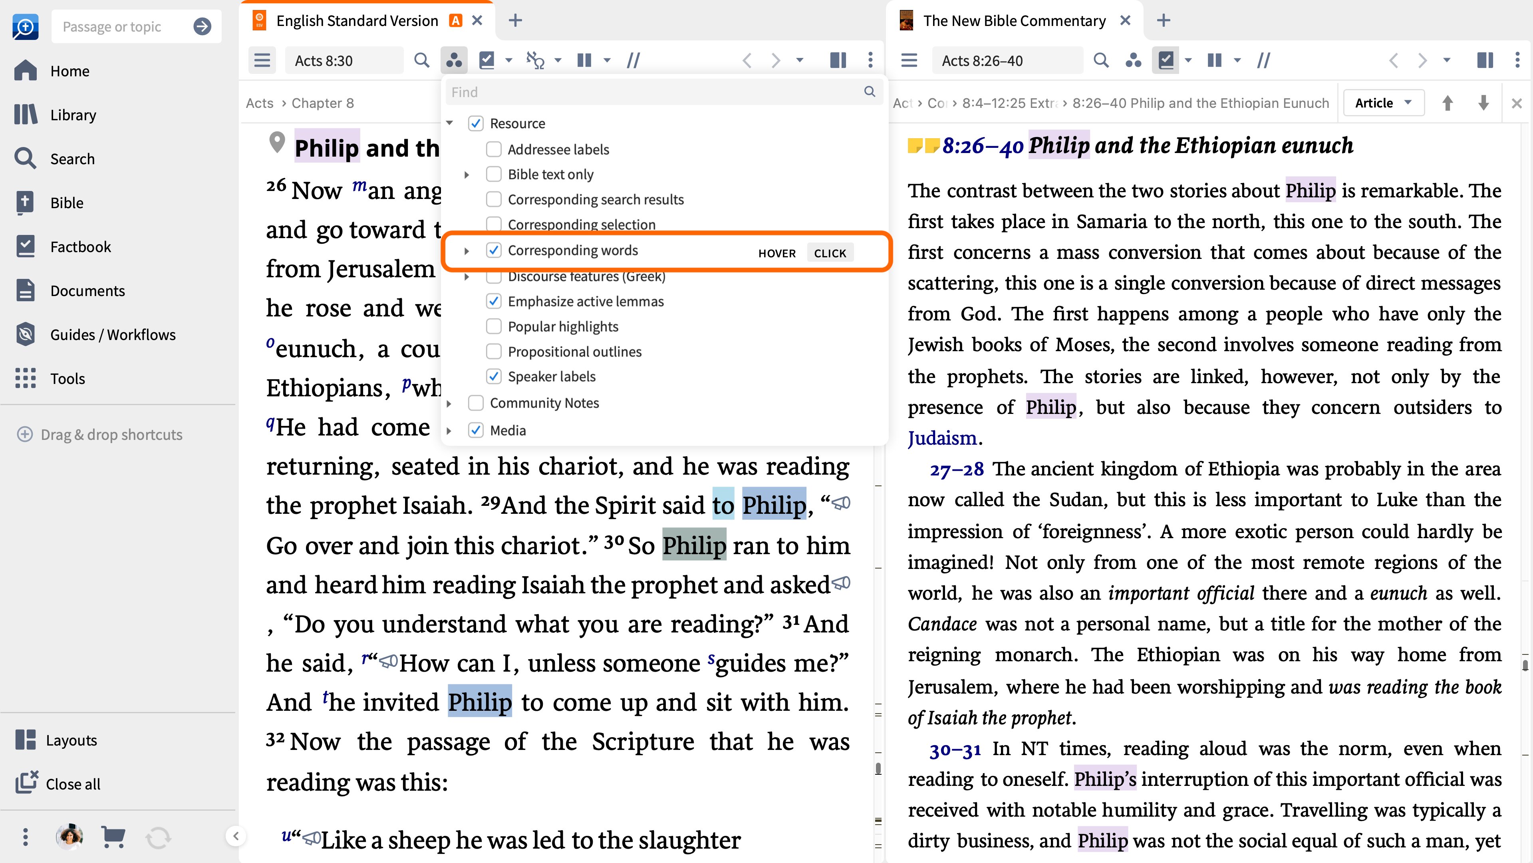Expand Corresponding words options
1533x863 pixels.
pos(467,251)
